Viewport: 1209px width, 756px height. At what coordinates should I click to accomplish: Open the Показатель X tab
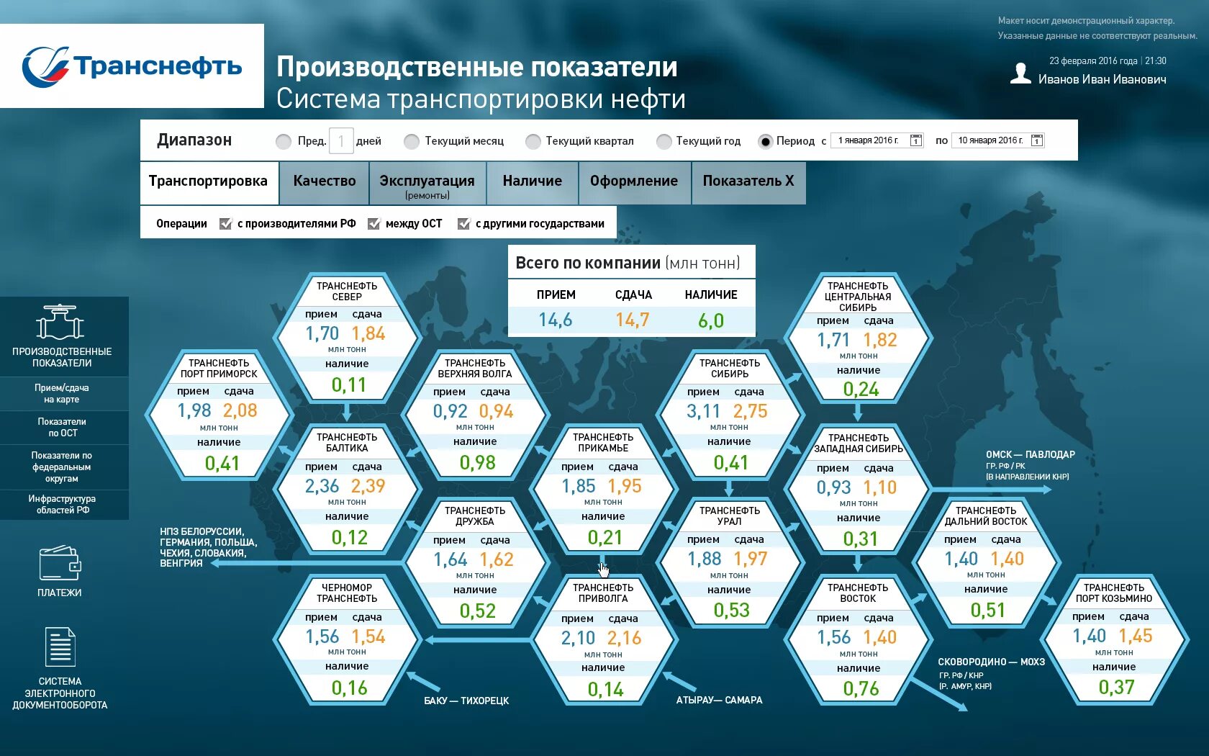[748, 181]
